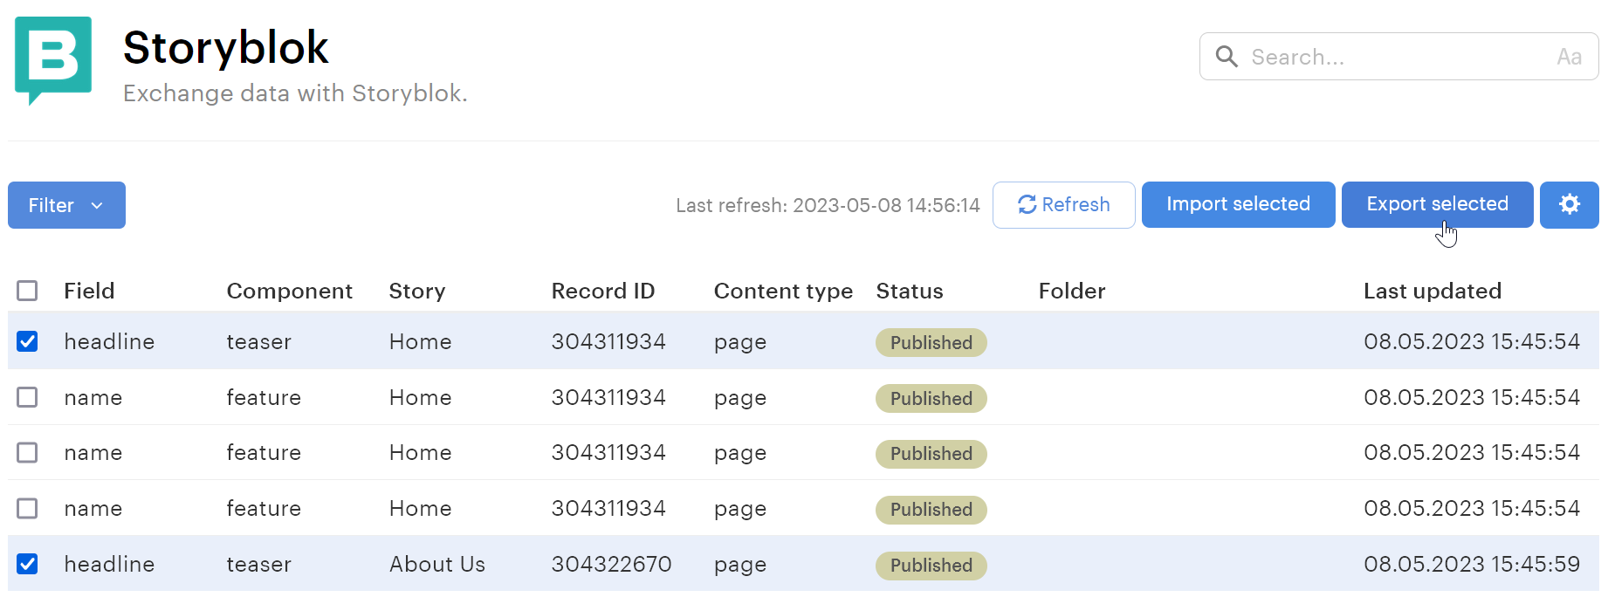Refresh the records list
This screenshot has width=1608, height=597.
(1063, 204)
